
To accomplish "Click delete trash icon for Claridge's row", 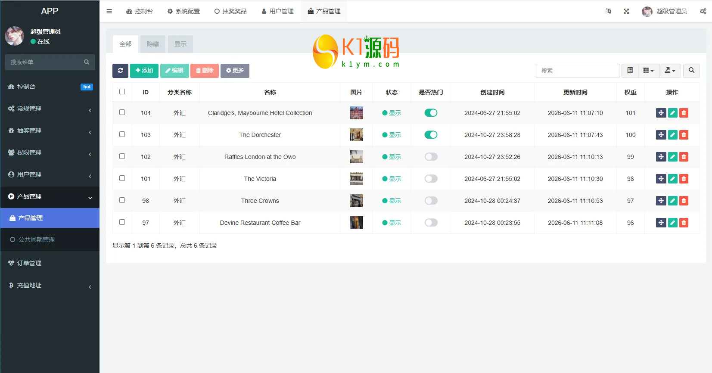I will (684, 113).
